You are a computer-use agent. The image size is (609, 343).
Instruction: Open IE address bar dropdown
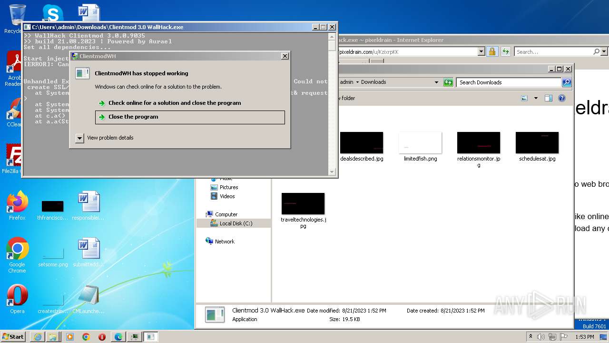pos(481,51)
